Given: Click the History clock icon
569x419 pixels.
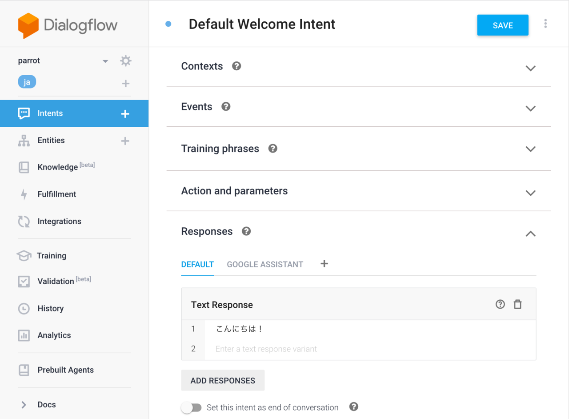Looking at the screenshot, I should (24, 309).
